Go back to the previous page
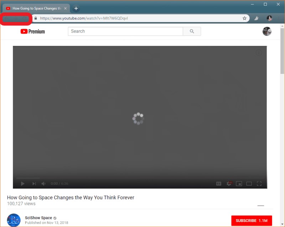This screenshot has height=227, width=285. [x=6, y=18]
